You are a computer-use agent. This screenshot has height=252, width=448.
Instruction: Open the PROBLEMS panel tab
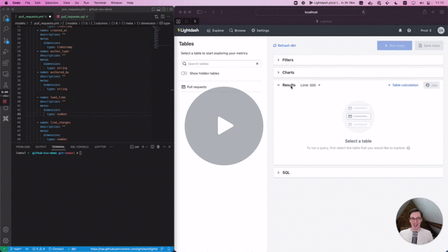click(x=23, y=147)
